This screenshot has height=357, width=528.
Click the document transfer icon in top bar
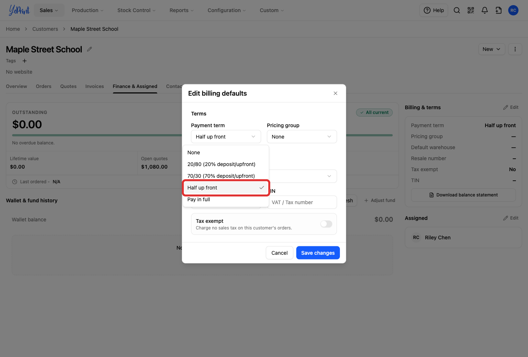[499, 10]
